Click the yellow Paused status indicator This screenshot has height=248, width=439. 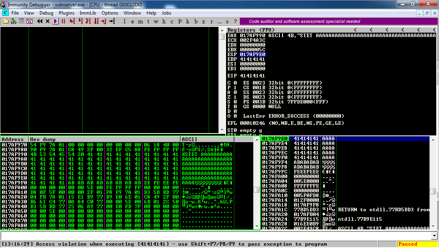[x=417, y=244]
